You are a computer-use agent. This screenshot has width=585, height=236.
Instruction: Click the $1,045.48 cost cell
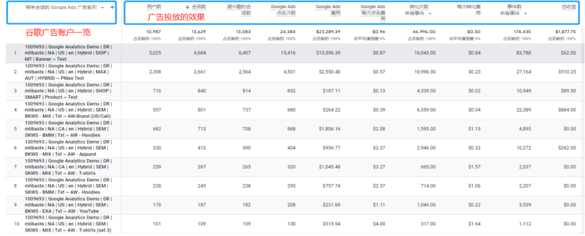(x=330, y=167)
